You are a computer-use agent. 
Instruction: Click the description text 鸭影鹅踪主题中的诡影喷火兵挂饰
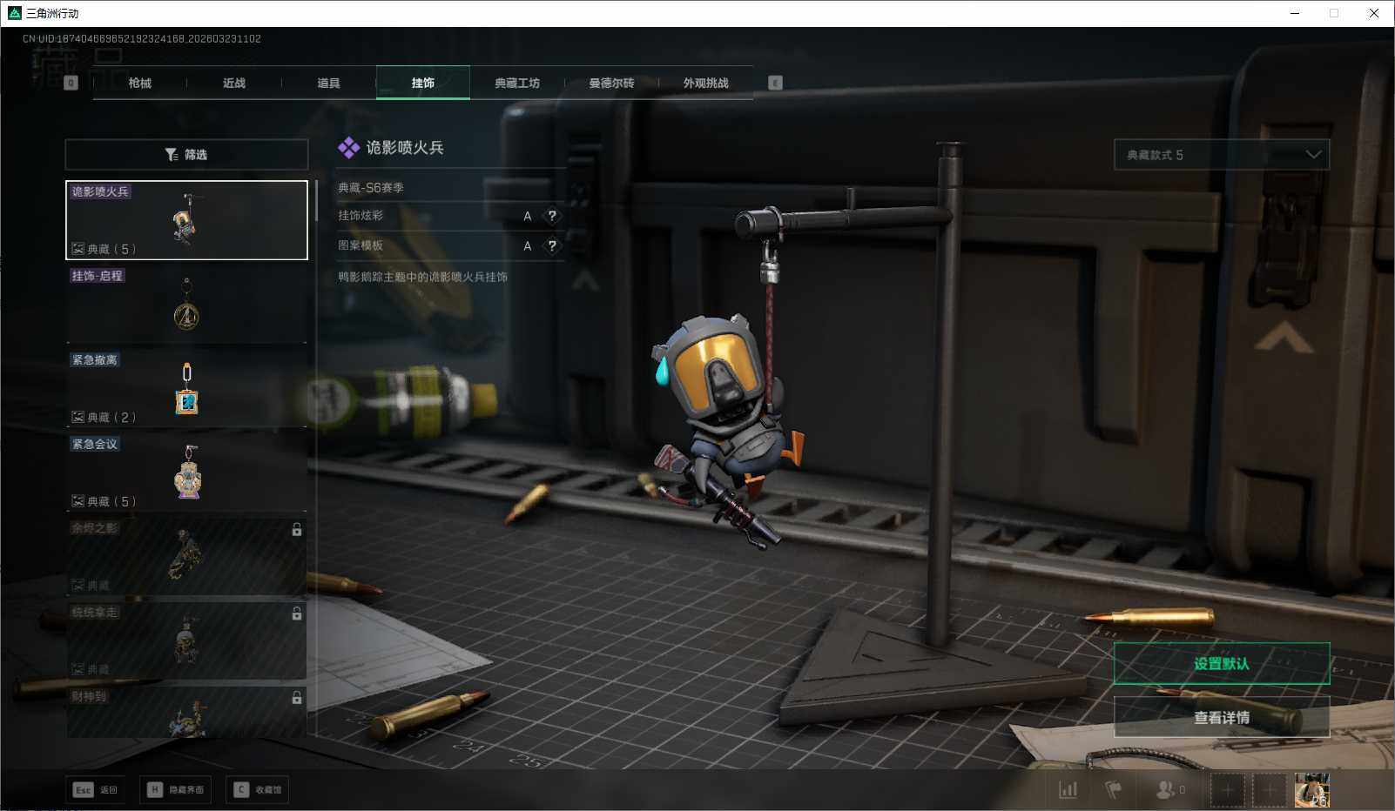[x=423, y=277]
